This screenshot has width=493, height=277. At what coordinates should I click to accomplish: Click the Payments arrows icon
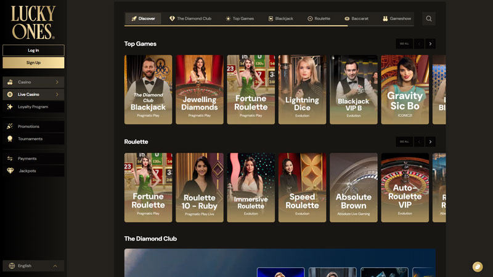[x=10, y=158]
